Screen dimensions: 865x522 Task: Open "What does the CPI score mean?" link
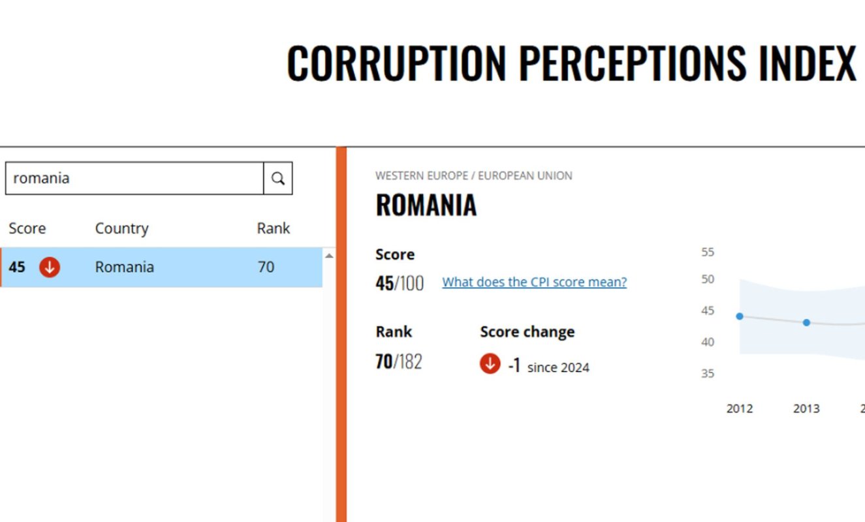pos(534,282)
